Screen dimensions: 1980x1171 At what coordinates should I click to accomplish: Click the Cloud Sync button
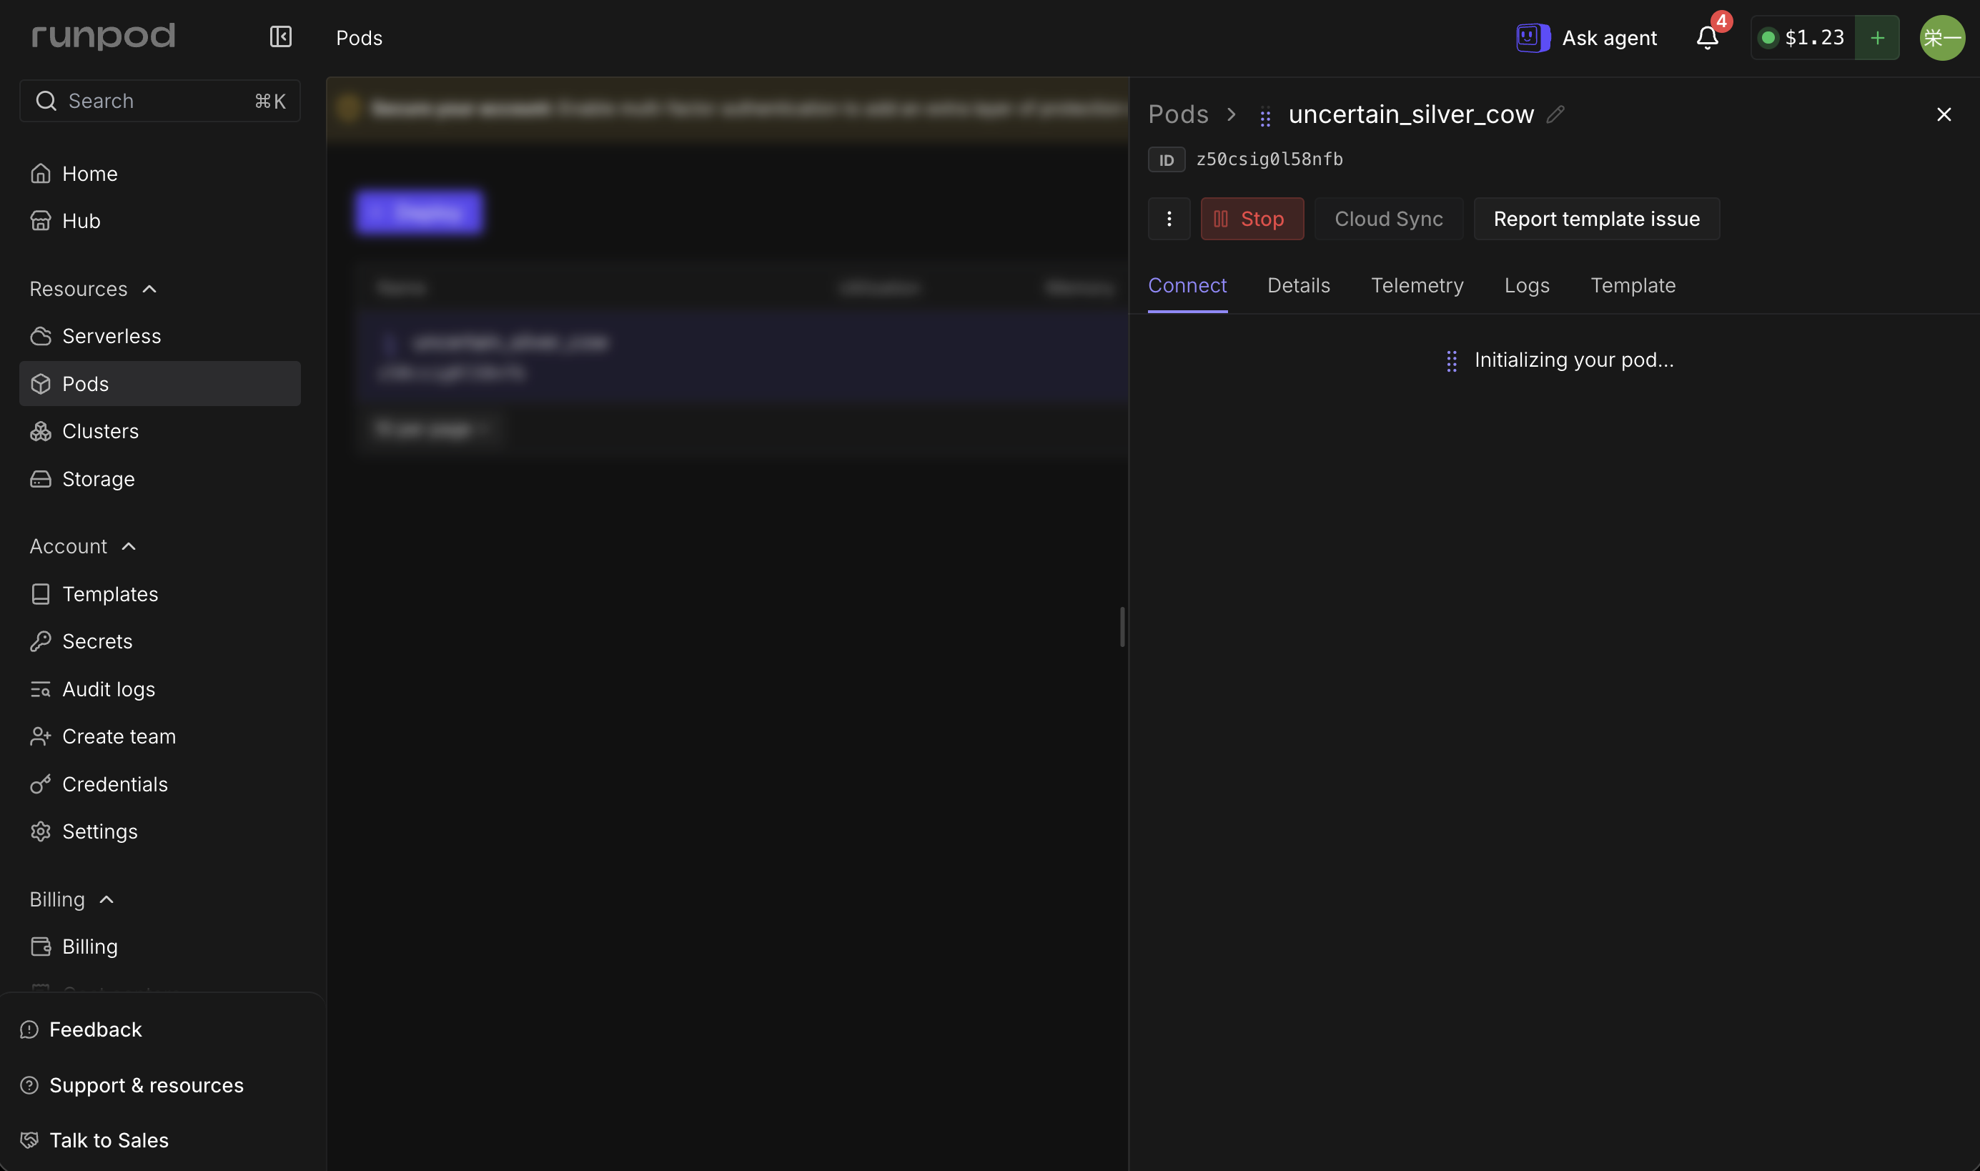(1388, 219)
